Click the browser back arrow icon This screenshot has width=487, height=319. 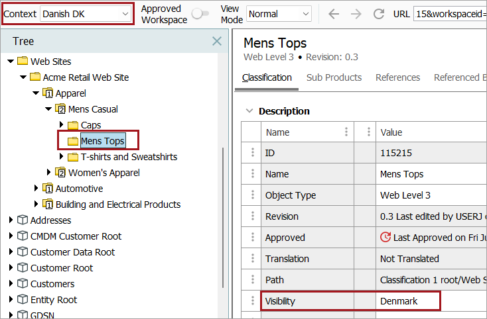coord(334,14)
